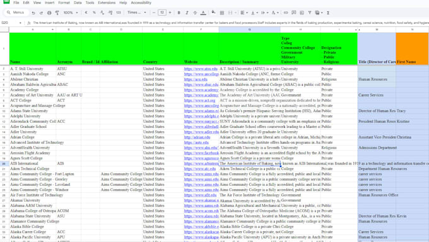The height and width of the screenshot is (242, 429).
Task: Open the cell borders menu
Action: pos(222,13)
